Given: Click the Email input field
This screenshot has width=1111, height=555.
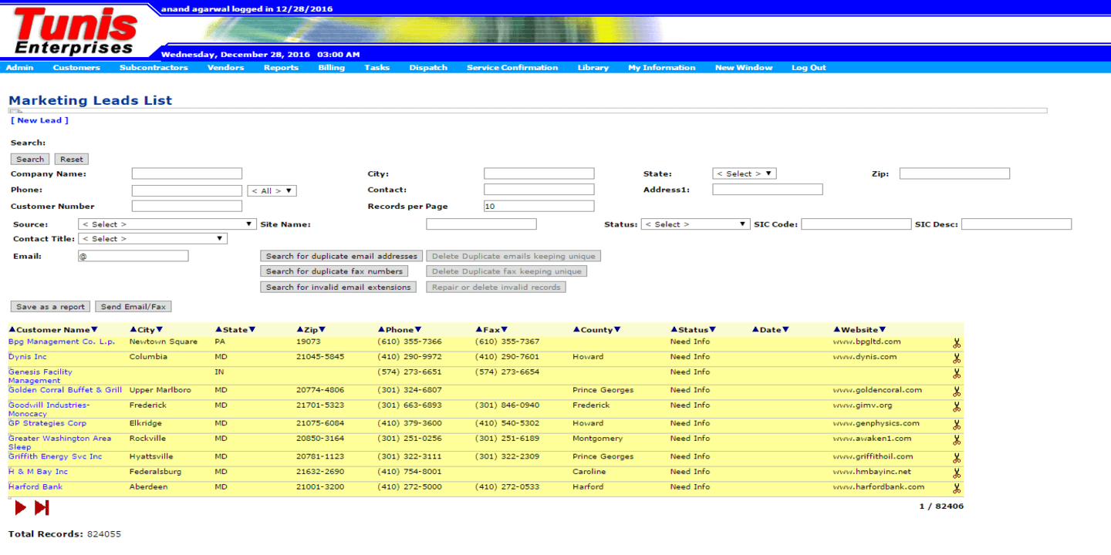Looking at the screenshot, I should (x=133, y=256).
